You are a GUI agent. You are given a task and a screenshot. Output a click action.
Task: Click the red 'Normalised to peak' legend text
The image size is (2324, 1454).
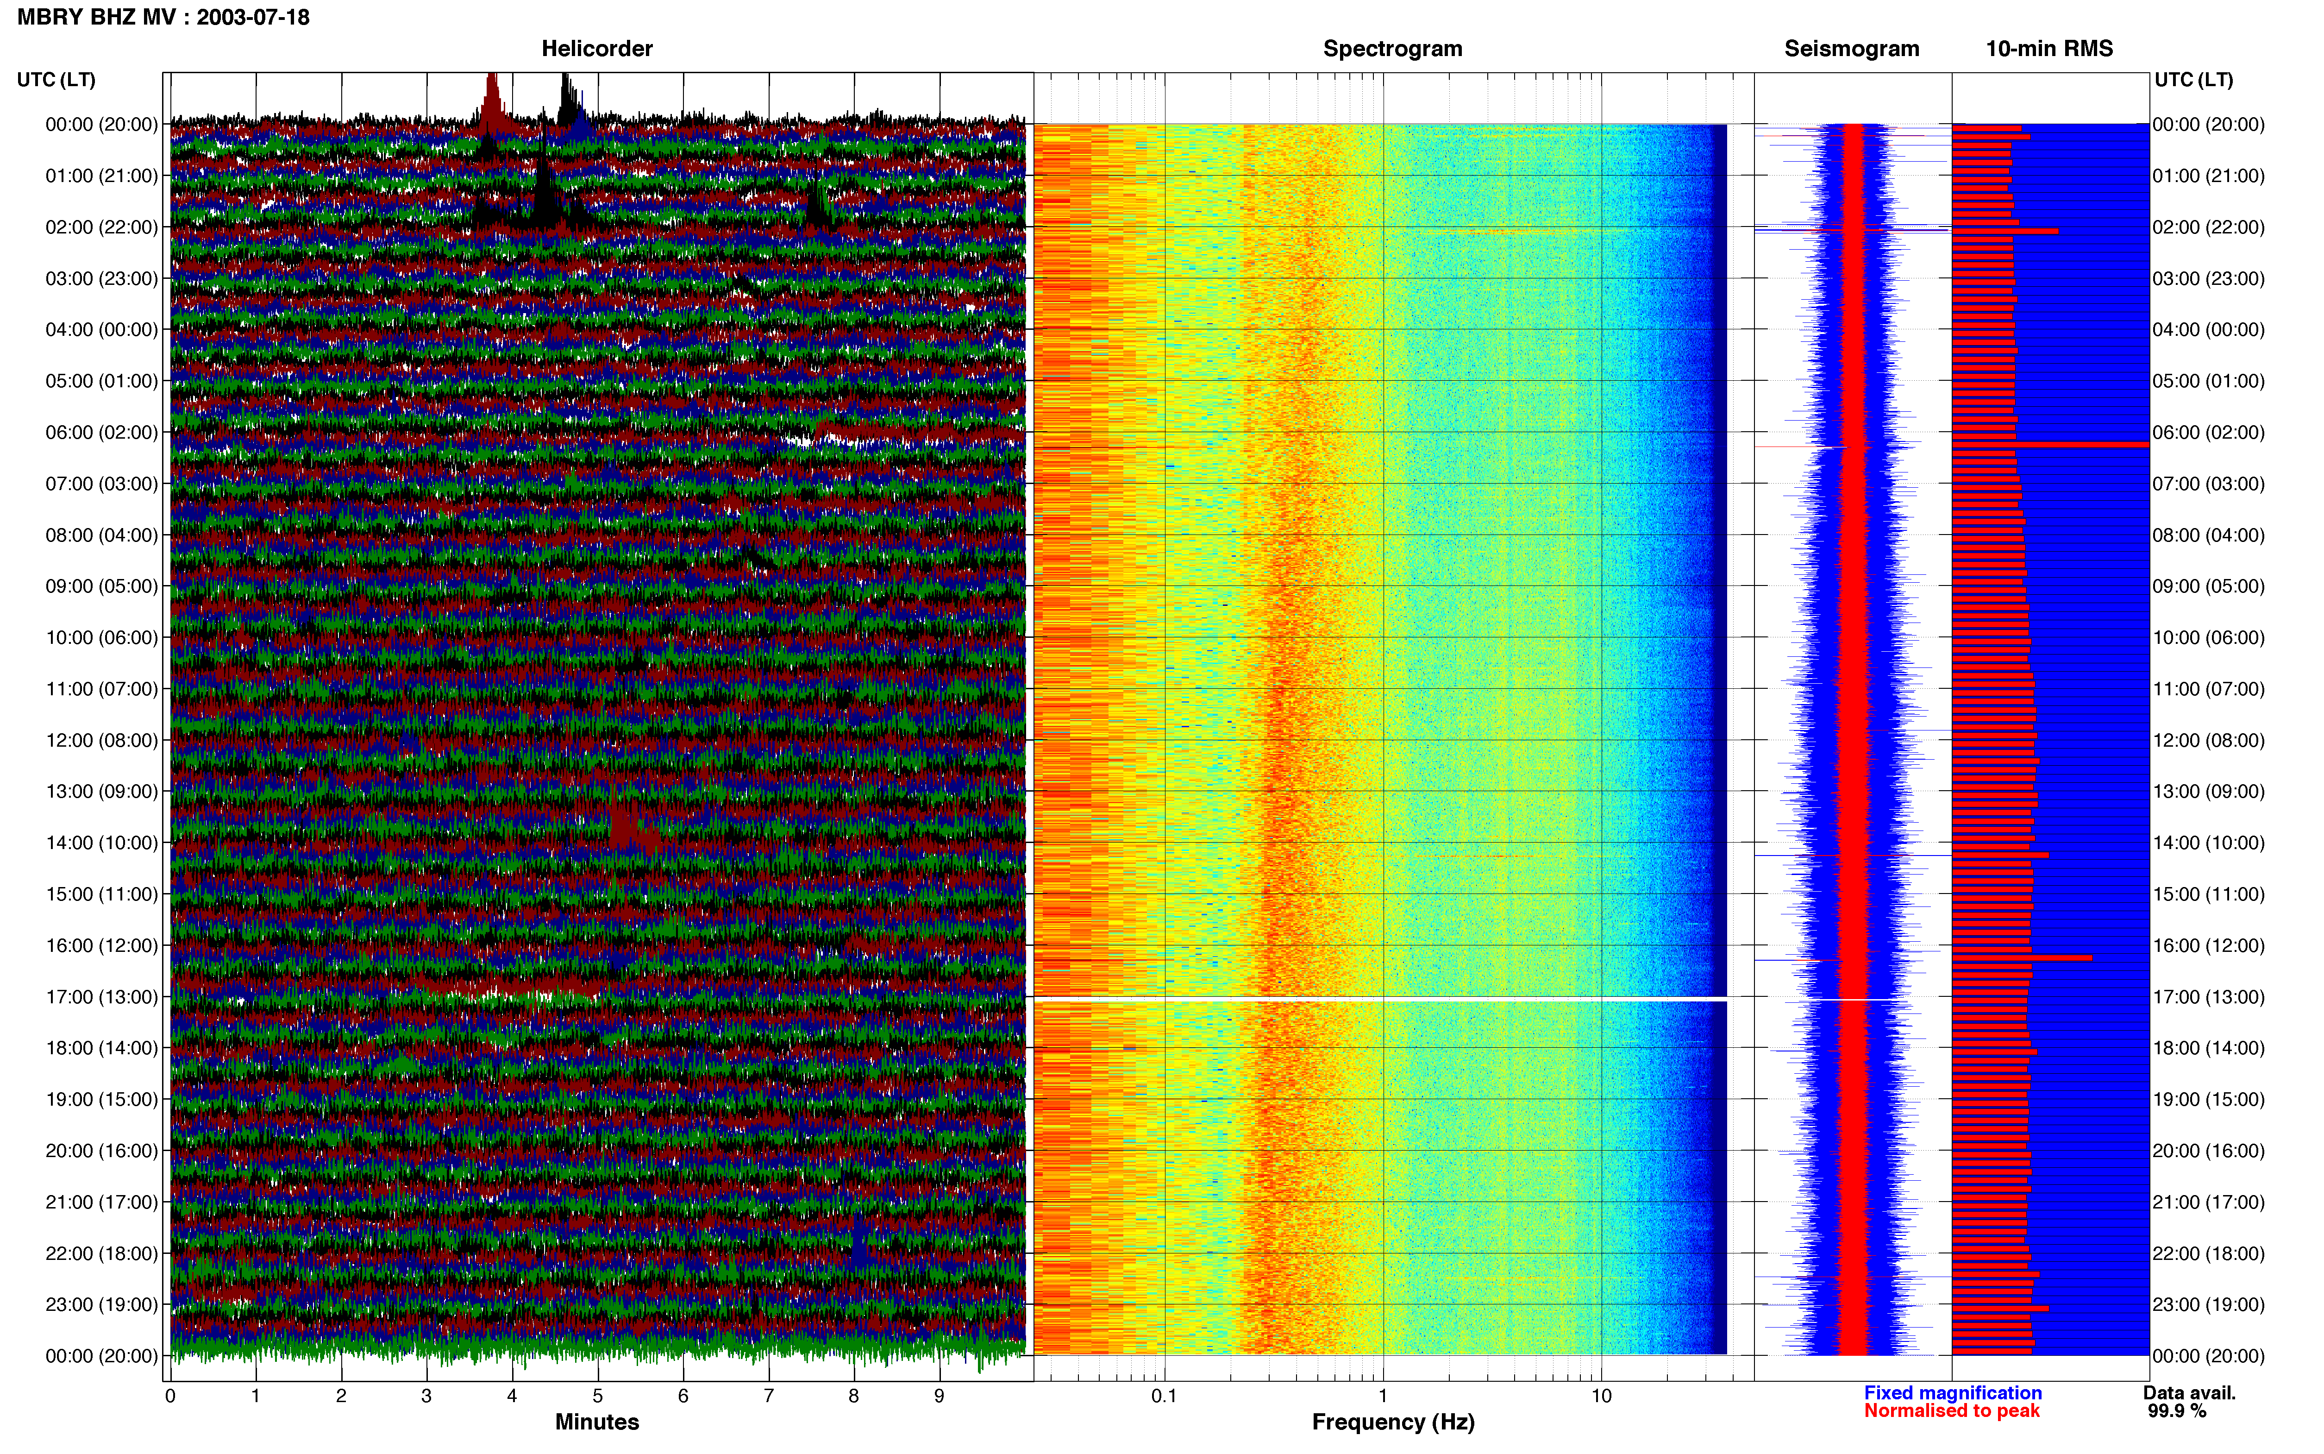(1951, 1411)
